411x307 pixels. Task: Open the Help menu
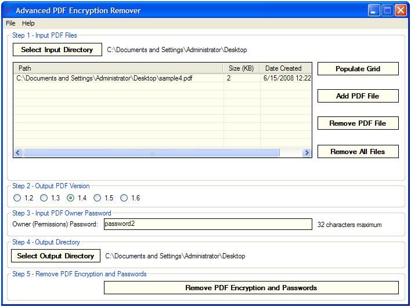pos(28,23)
